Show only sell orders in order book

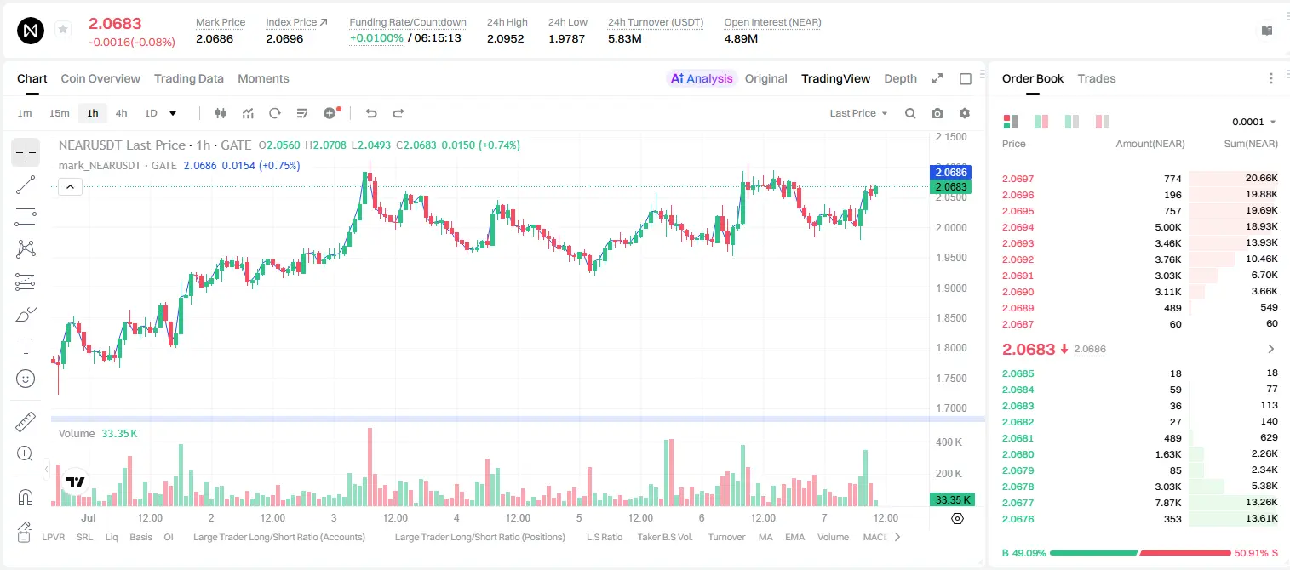pos(1102,122)
